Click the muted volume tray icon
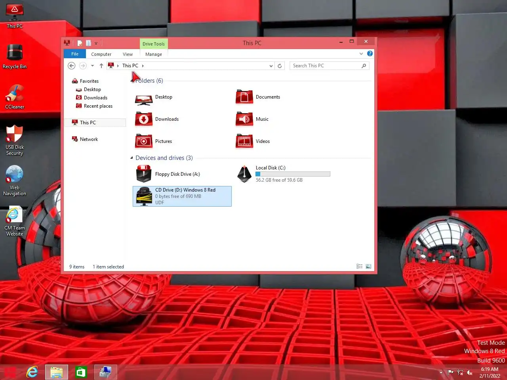 click(470, 372)
